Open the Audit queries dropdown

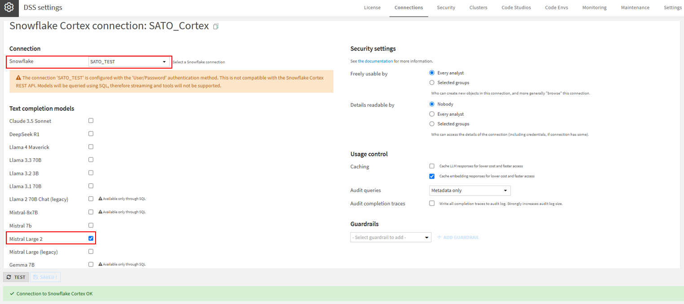(x=470, y=191)
